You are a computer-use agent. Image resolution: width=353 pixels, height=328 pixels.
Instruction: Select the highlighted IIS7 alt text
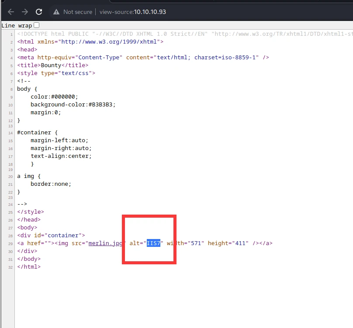153,243
